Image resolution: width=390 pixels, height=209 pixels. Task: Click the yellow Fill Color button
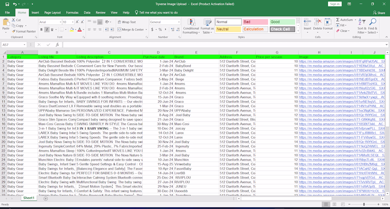point(72,29)
